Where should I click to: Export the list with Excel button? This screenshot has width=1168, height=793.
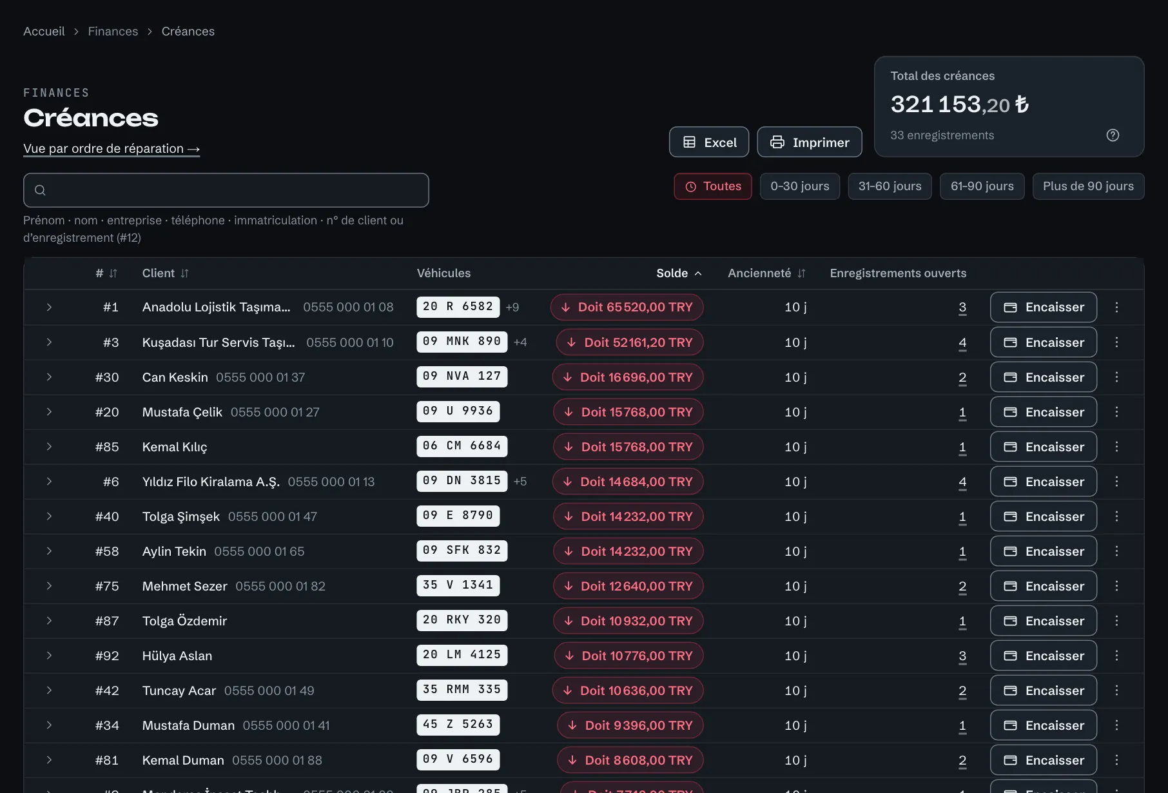click(x=709, y=142)
